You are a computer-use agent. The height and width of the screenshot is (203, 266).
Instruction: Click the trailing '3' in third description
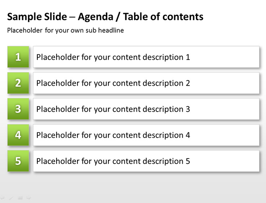(x=188, y=109)
